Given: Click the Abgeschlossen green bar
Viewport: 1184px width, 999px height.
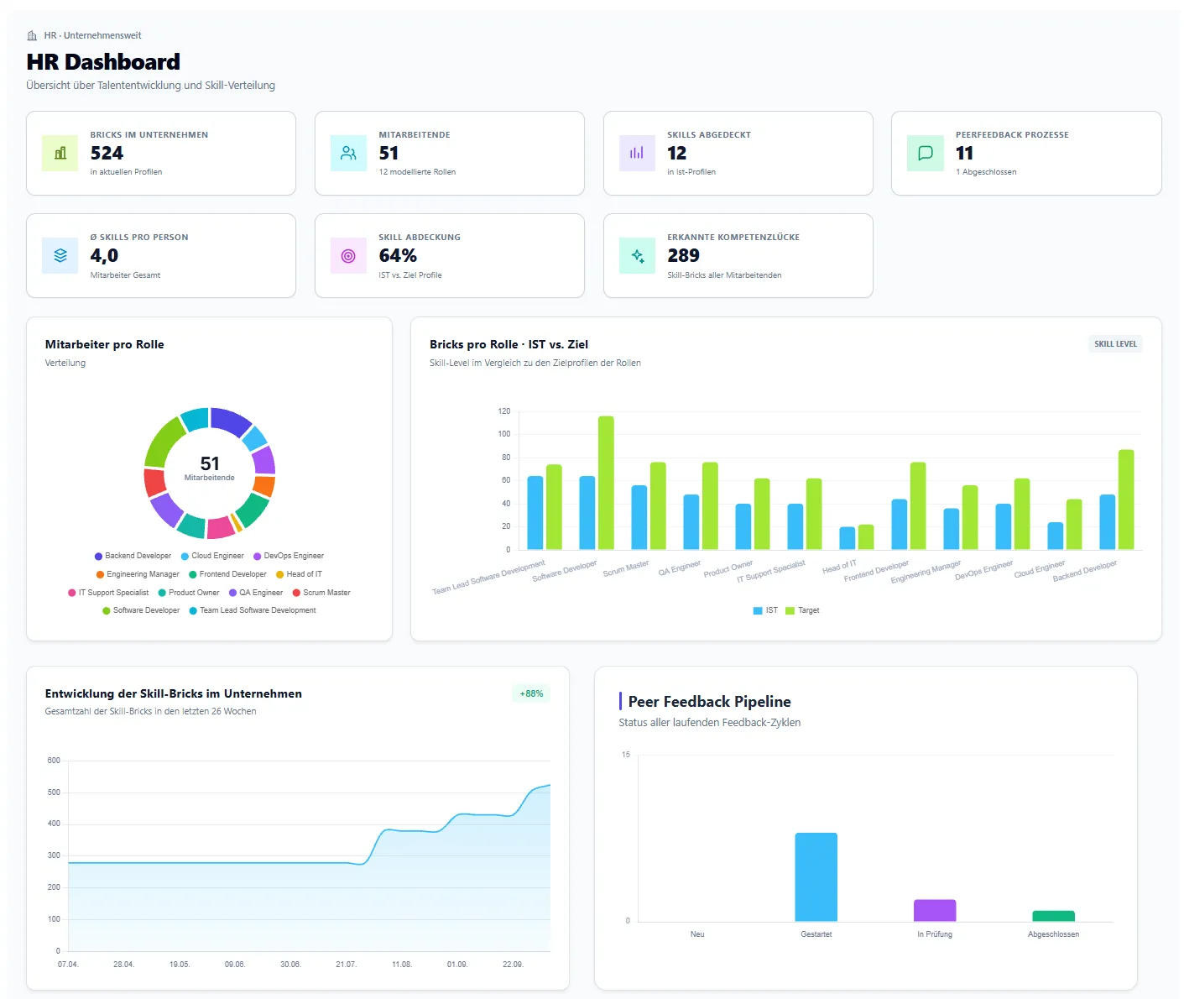Looking at the screenshot, I should click(x=1054, y=916).
